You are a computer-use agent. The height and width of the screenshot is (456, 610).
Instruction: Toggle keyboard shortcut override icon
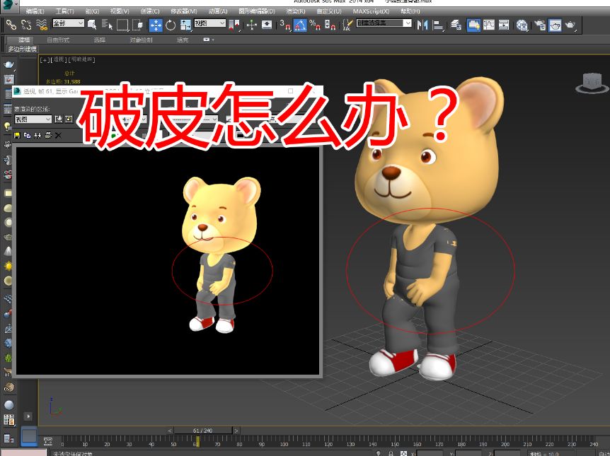(x=267, y=25)
